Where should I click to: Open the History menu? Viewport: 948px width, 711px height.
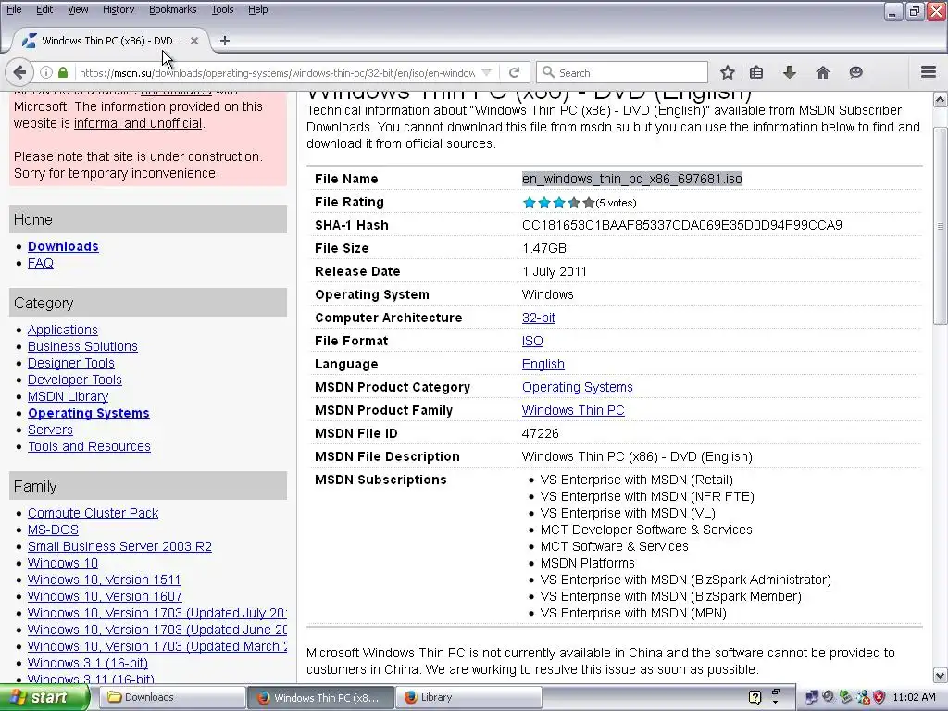click(118, 9)
